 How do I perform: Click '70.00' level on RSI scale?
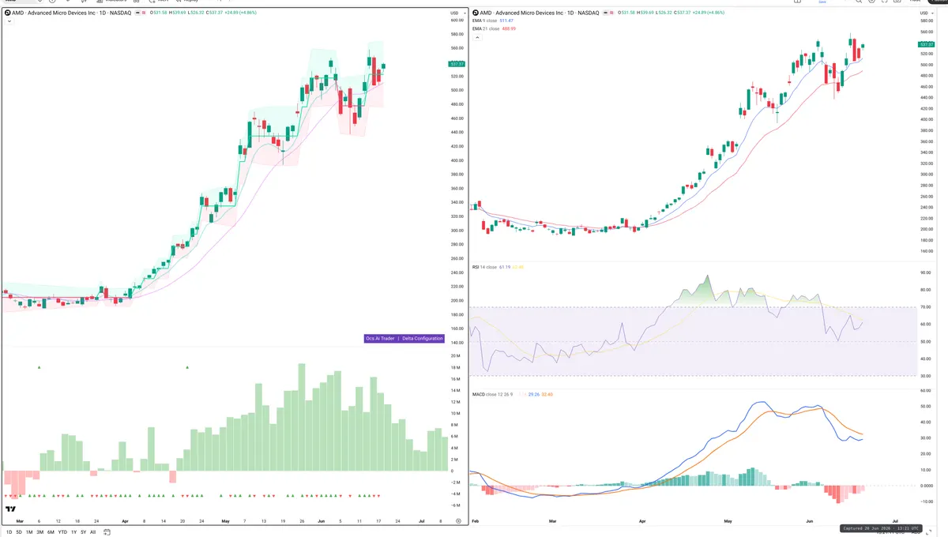tap(926, 307)
